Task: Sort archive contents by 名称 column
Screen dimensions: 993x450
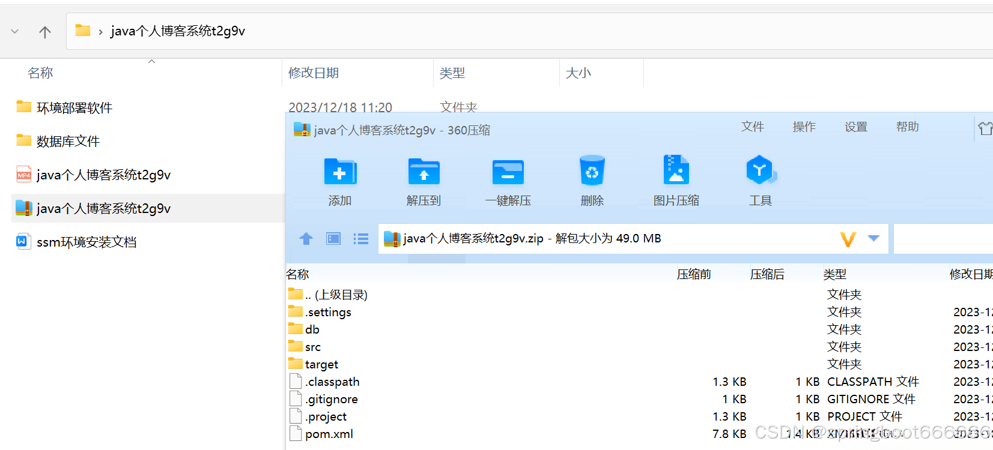Action: [x=297, y=274]
